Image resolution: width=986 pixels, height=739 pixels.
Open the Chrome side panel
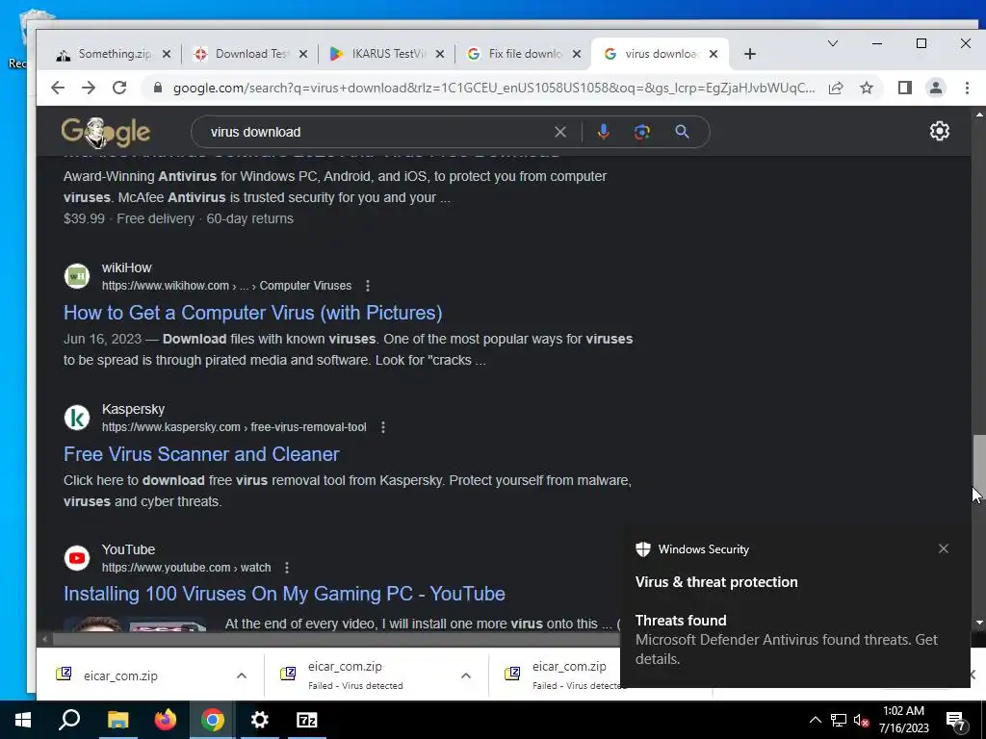905,88
